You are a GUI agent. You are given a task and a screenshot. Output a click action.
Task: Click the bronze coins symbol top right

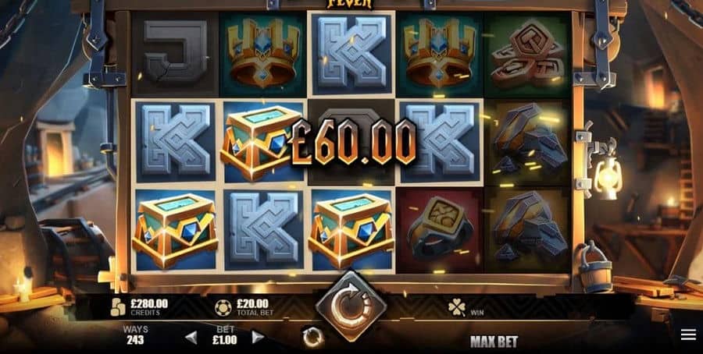click(x=528, y=54)
